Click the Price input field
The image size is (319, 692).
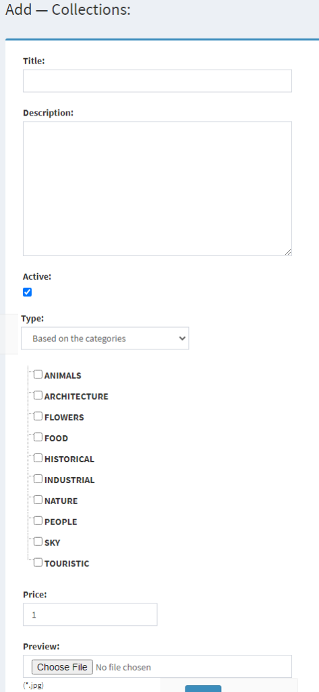pos(90,614)
